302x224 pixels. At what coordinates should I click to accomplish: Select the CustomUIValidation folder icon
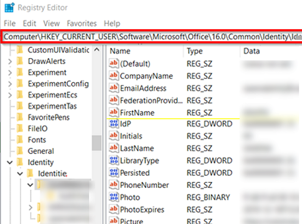click(x=20, y=50)
